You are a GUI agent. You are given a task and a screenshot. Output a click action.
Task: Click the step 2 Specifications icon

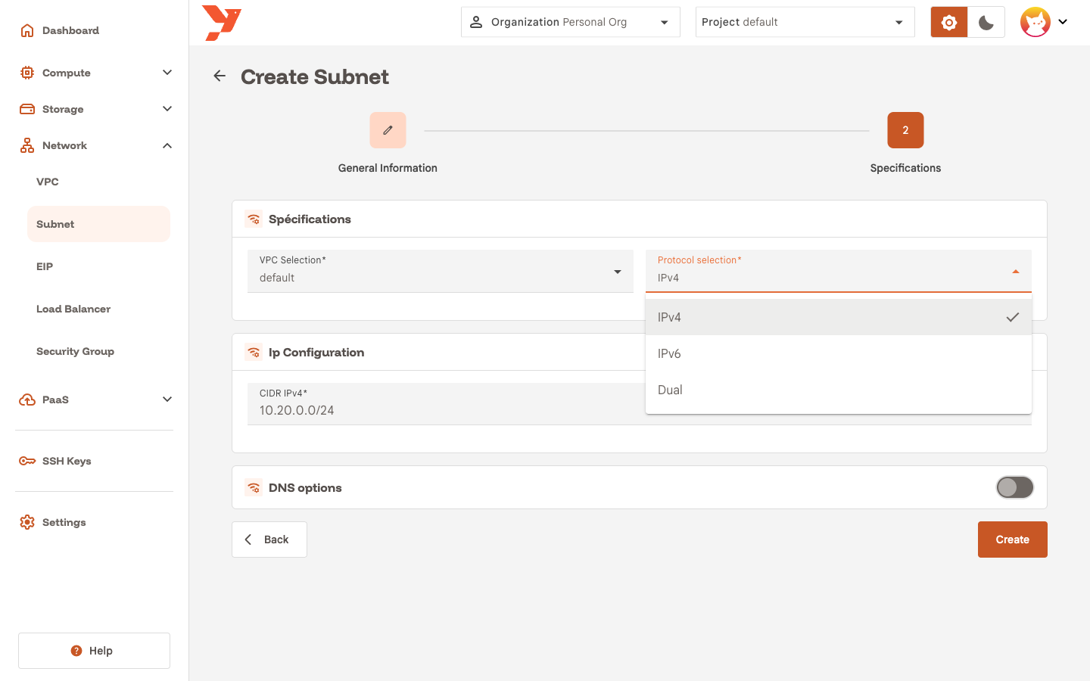(x=905, y=130)
